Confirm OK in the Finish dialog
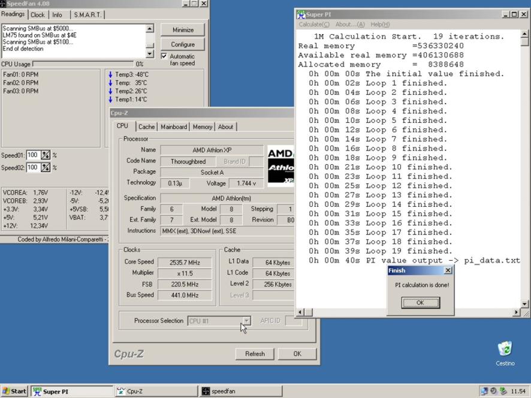531x398 pixels. 420,303
